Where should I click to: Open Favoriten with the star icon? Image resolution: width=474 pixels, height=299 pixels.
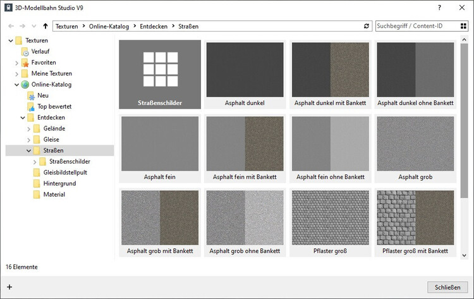click(43, 63)
